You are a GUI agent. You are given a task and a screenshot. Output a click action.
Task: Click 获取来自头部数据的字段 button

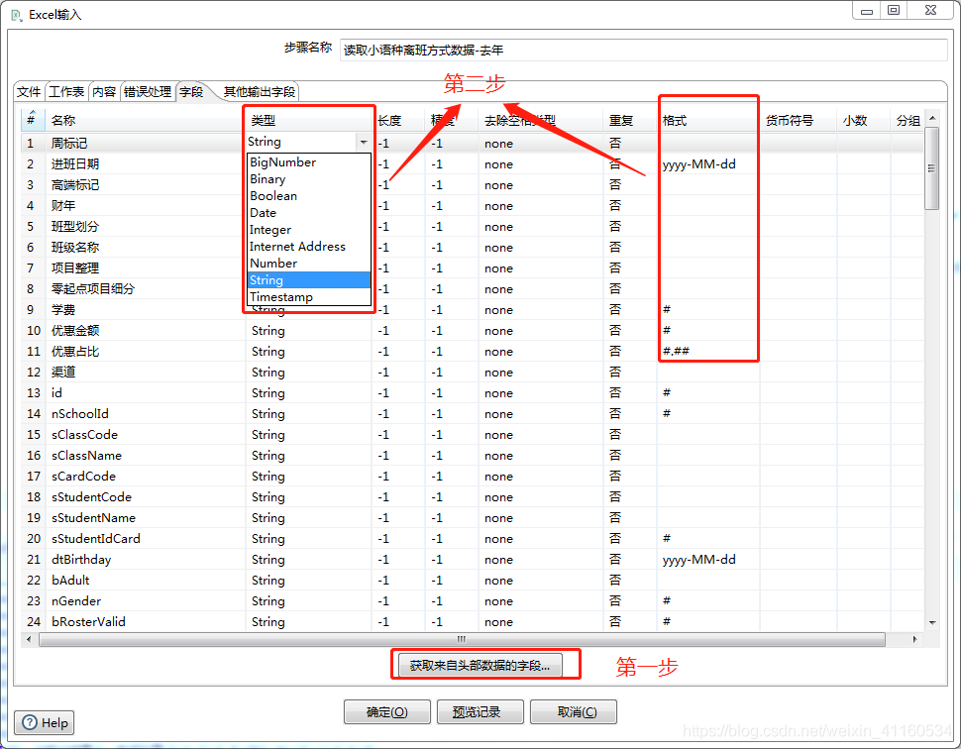(480, 665)
